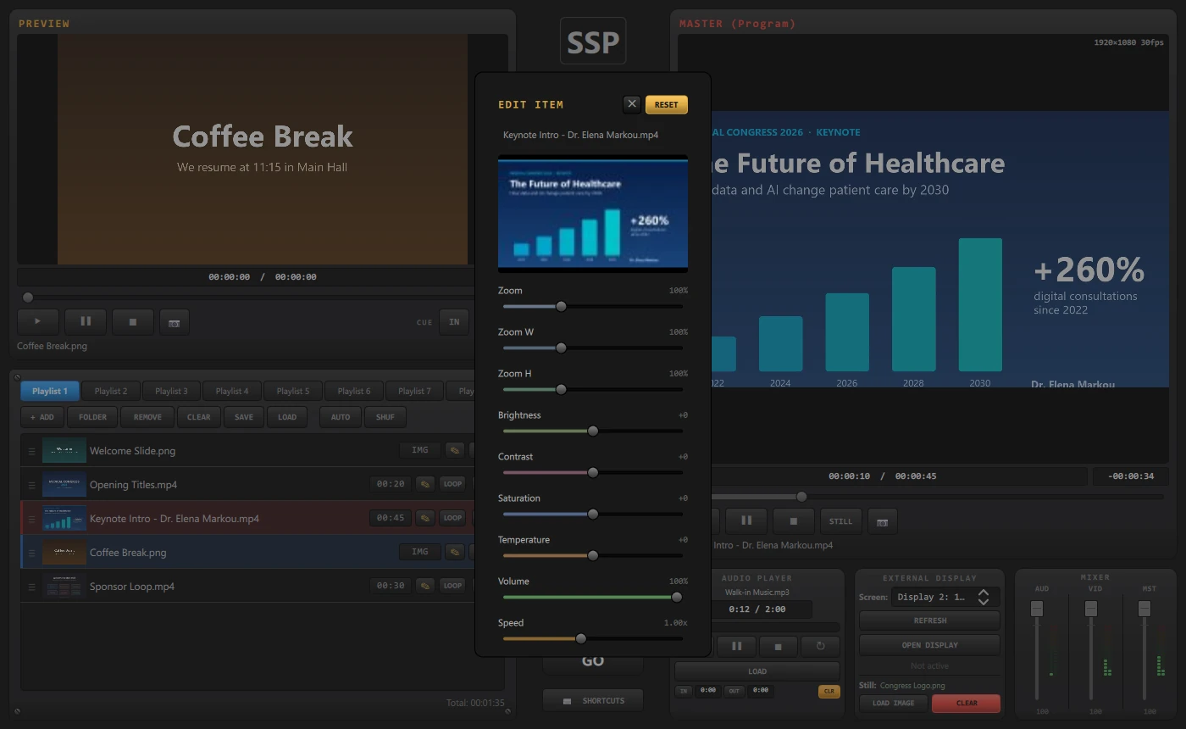Viewport: 1186px width, 729px height.
Task: Open the Screen display dropdown
Action: pyautogui.click(x=945, y=597)
